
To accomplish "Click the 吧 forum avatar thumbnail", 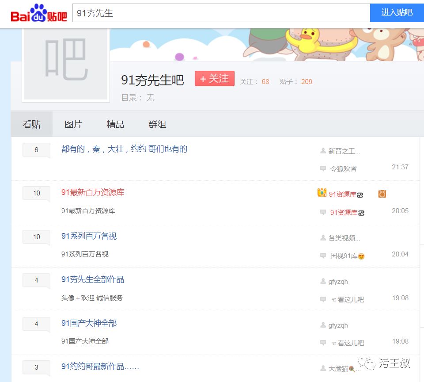I will 66,65.
